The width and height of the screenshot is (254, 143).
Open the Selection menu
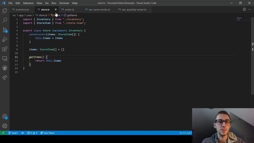coord(28,3)
